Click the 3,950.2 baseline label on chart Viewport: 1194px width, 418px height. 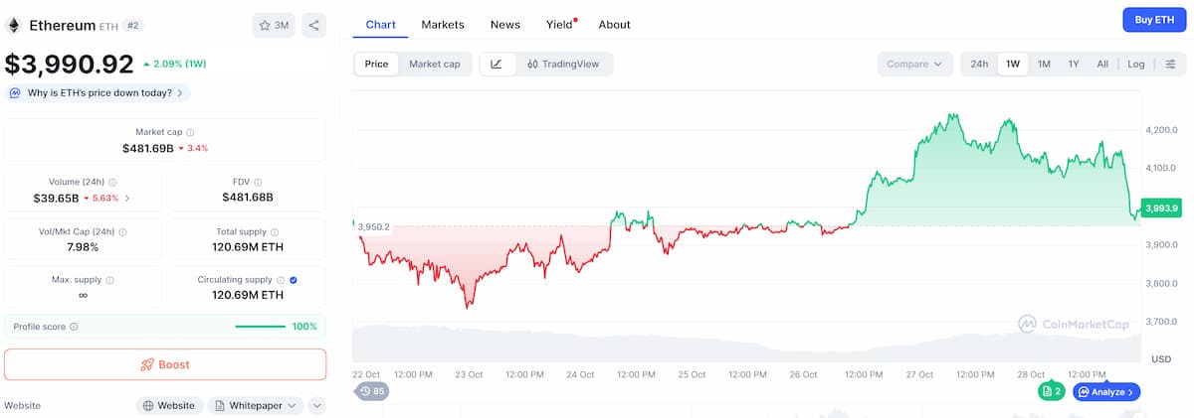click(374, 227)
